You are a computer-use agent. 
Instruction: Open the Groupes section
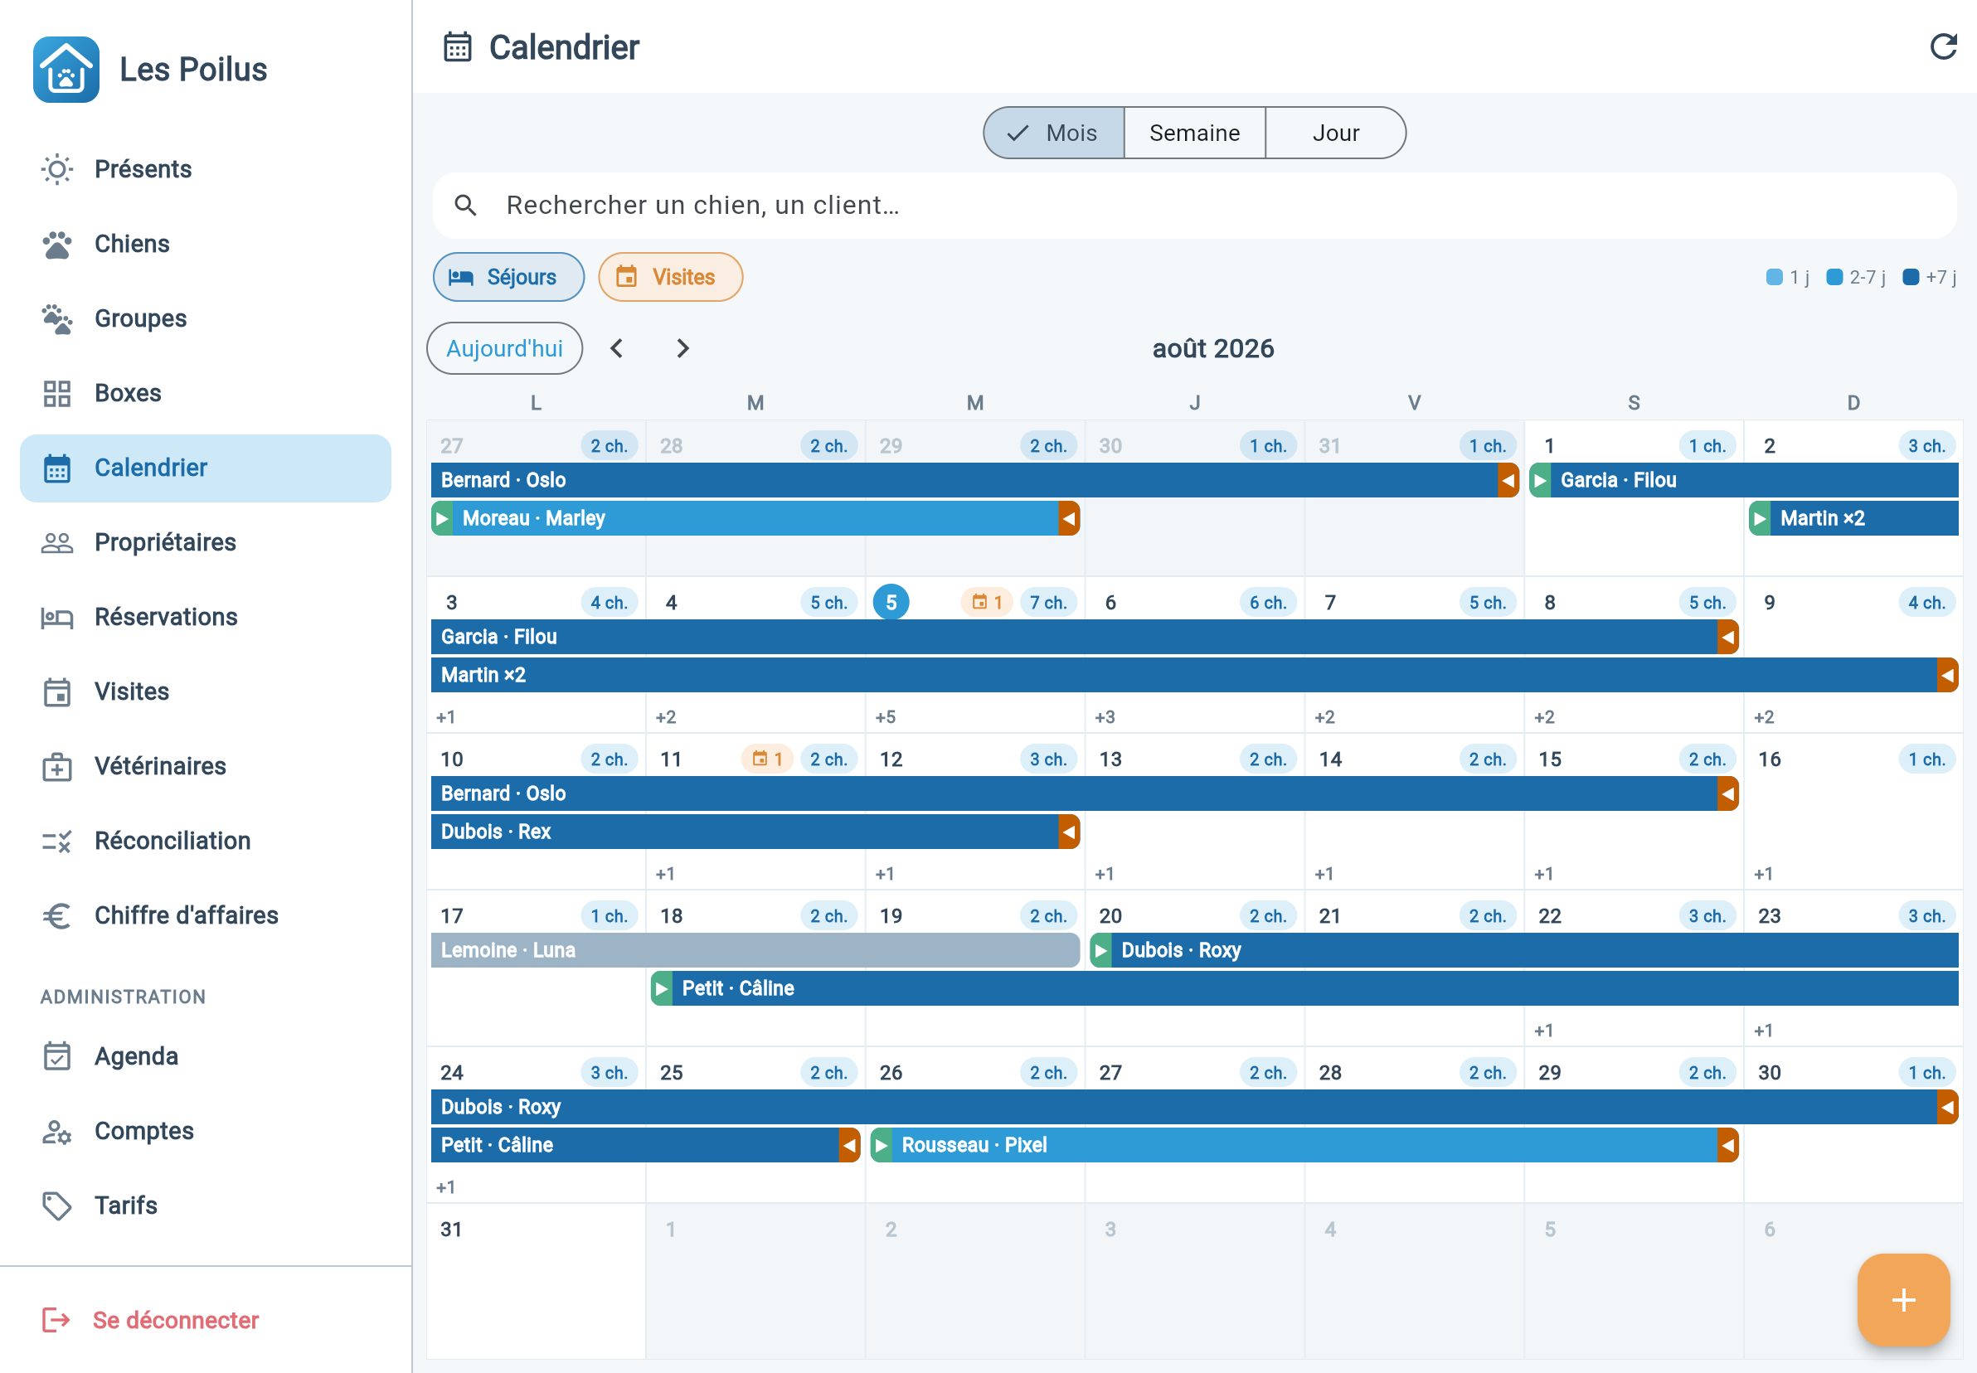point(206,318)
